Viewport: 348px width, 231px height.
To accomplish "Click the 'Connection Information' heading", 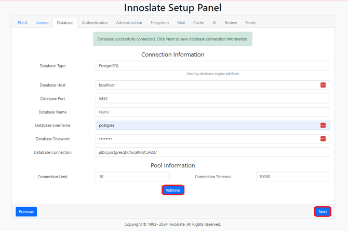I will (x=172, y=54).
